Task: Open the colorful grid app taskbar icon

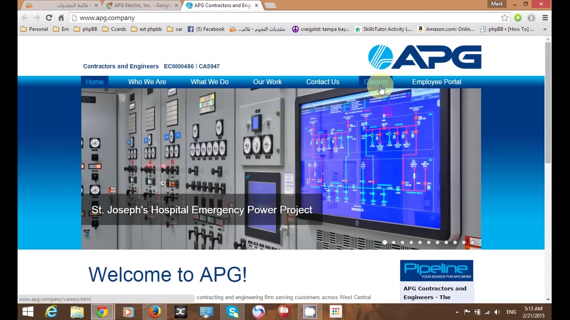Action: pyautogui.click(x=336, y=312)
